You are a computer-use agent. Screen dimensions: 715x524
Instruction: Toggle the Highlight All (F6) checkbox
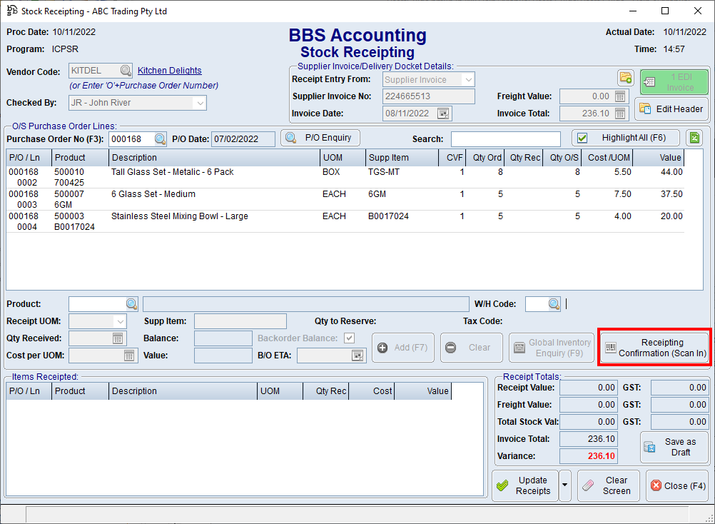tap(582, 138)
